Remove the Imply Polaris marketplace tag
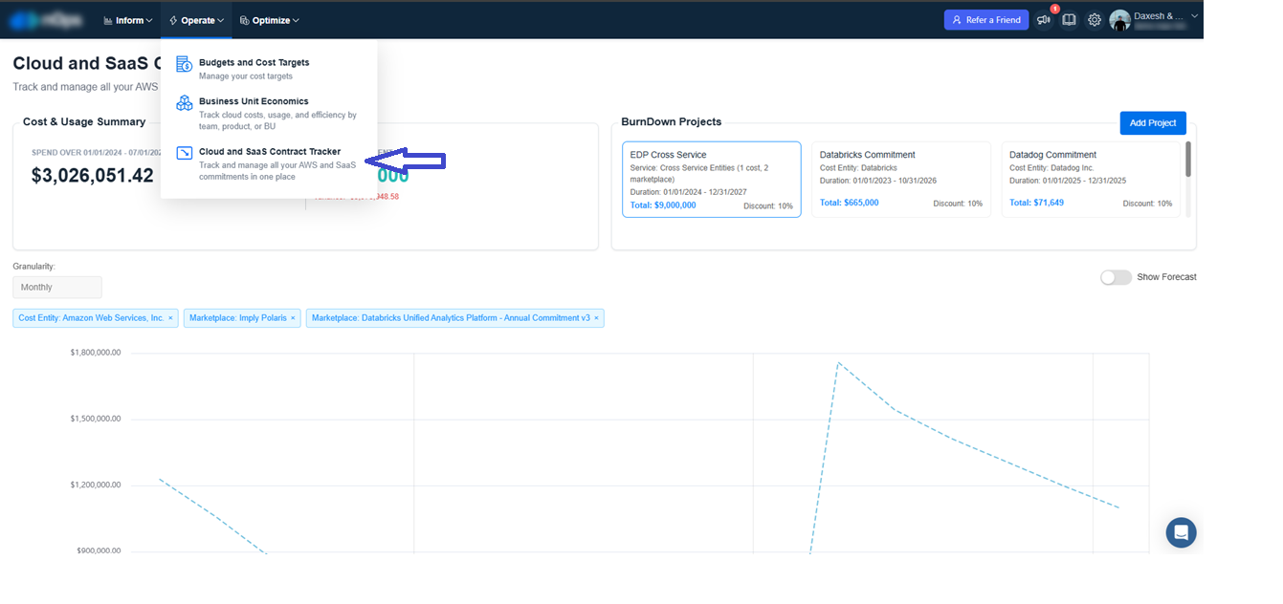Screen dimensions: 1283x604 (x=293, y=318)
